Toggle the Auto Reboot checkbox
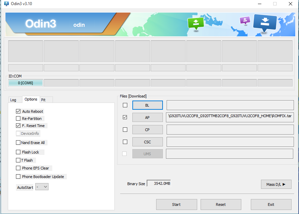Screen dimensions: 299x214 coord(18,111)
